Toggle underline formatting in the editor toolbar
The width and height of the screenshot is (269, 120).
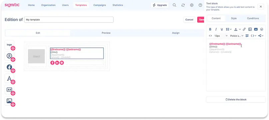pyautogui.click(x=222, y=29)
